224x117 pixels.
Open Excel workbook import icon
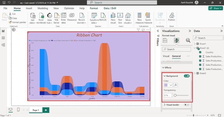pos(41,16)
